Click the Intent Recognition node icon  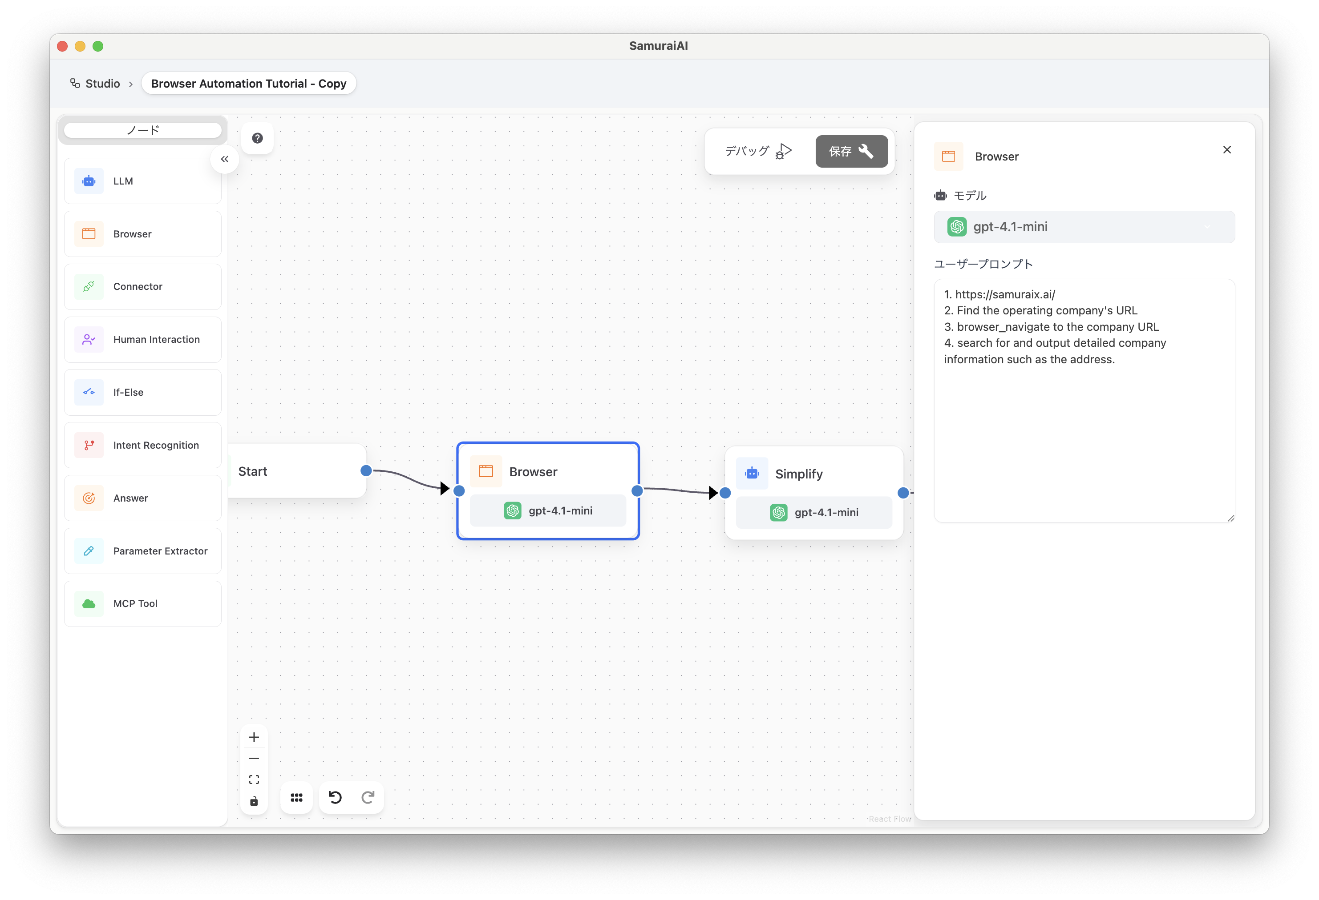click(x=89, y=445)
